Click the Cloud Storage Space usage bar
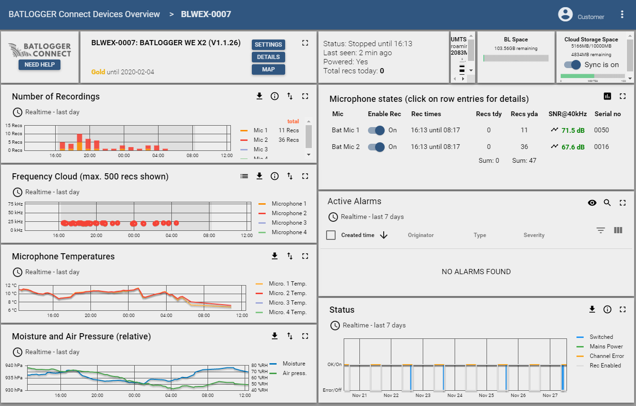 593,76
